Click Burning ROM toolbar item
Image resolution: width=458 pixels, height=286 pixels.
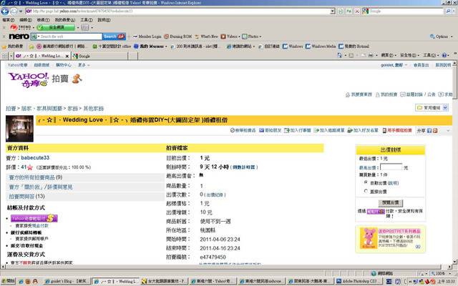pos(178,36)
